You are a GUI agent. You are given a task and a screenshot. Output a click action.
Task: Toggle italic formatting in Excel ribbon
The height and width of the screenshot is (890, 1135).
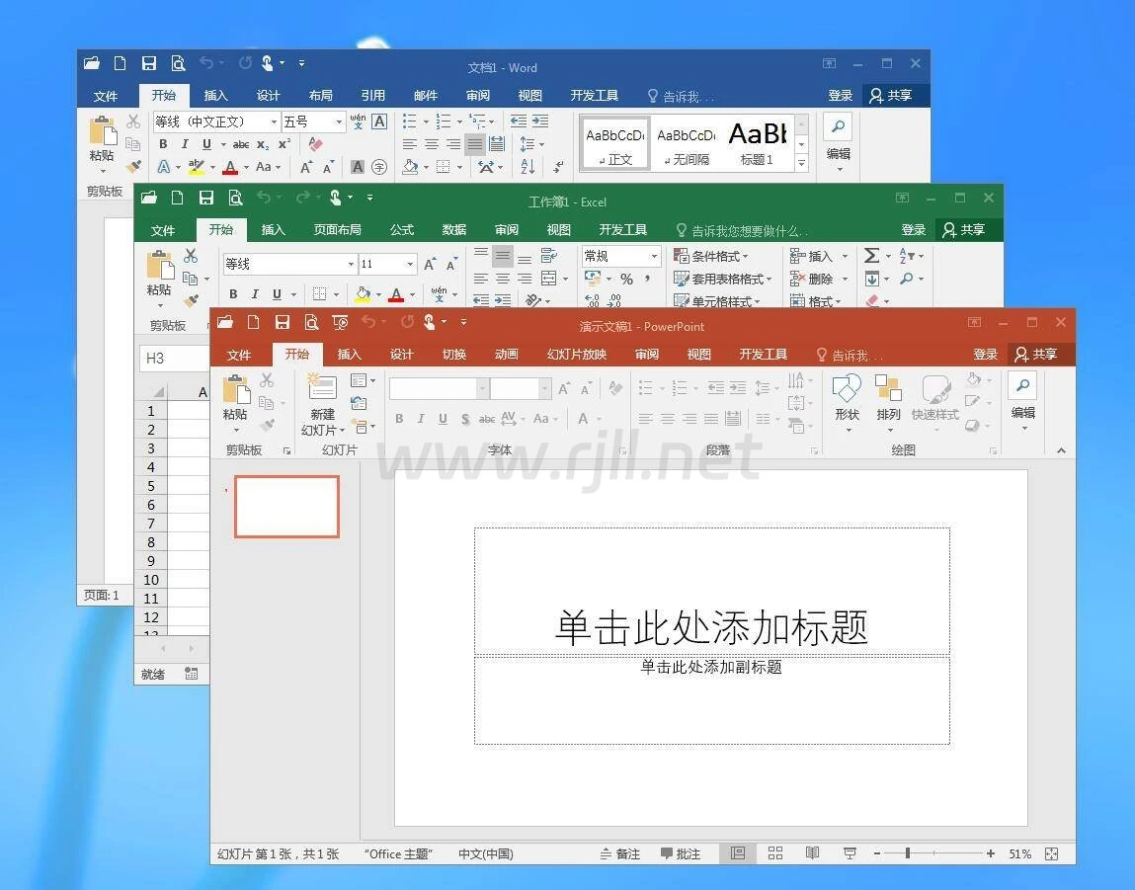click(255, 293)
